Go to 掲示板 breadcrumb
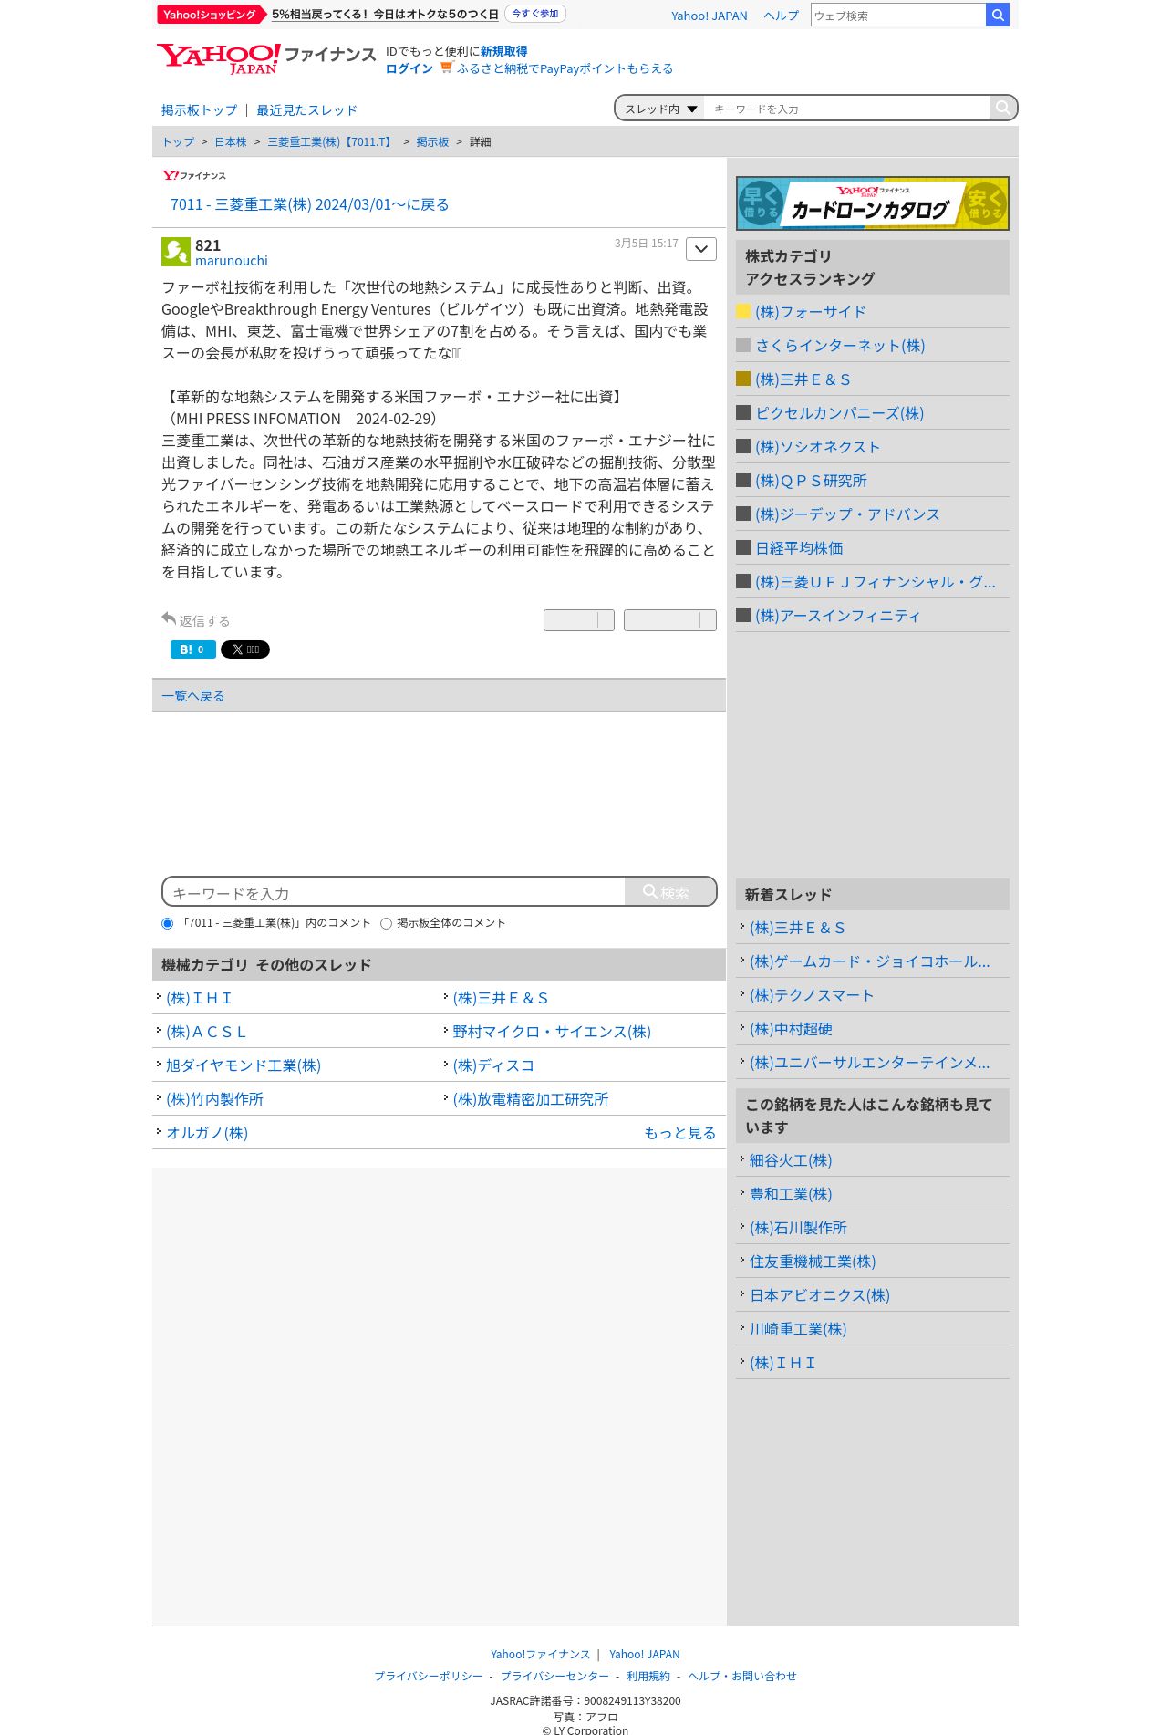 pyautogui.click(x=432, y=142)
